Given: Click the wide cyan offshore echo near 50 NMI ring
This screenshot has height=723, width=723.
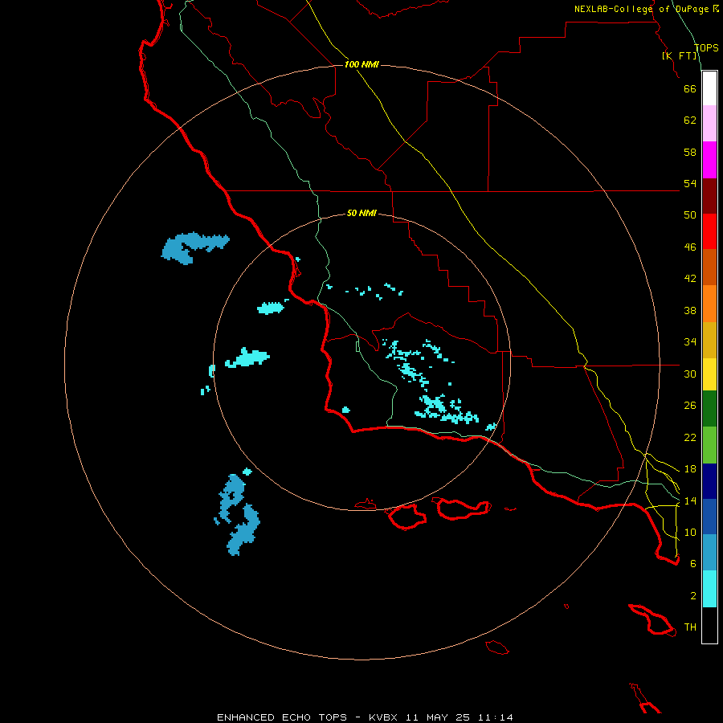Looking at the screenshot, I should [247, 357].
